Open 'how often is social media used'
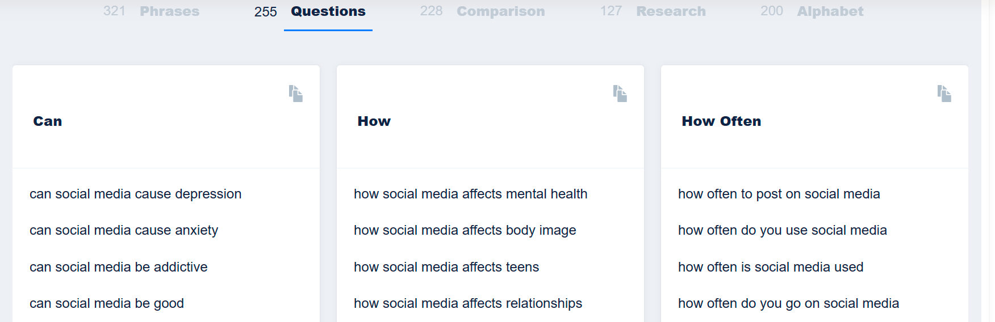995x322 pixels. coord(770,267)
